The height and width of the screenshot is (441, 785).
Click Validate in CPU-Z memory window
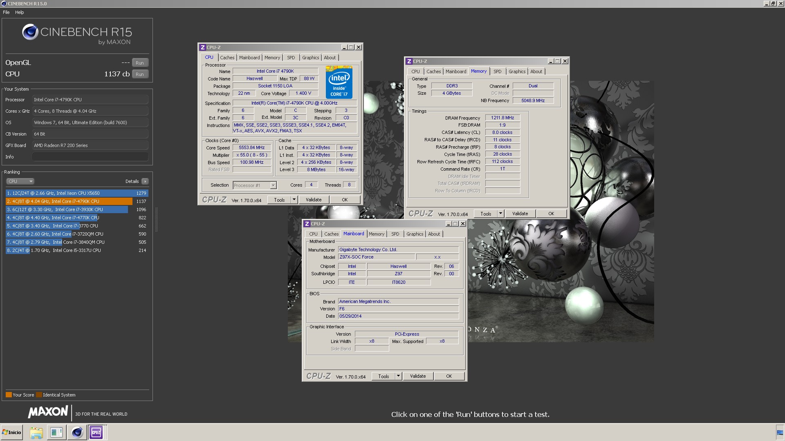(520, 214)
